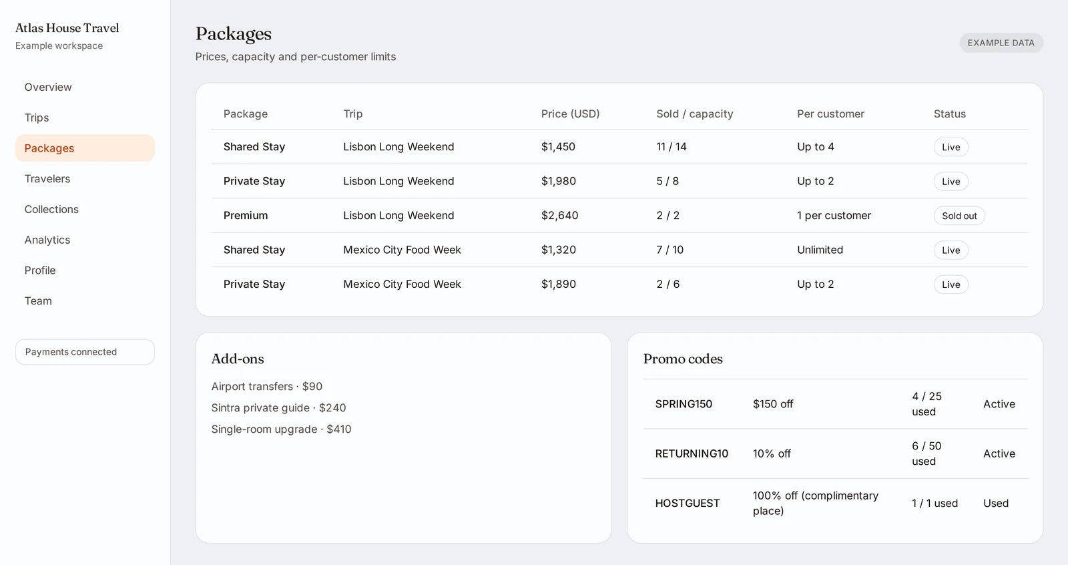This screenshot has width=1068, height=565.
Task: Click the 7 / 10 sold capacity cell
Action: coord(670,250)
